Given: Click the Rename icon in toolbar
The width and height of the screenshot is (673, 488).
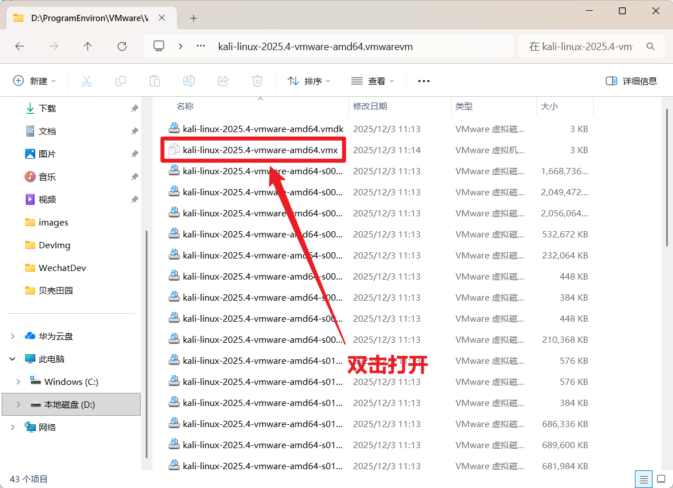Looking at the screenshot, I should pos(189,81).
